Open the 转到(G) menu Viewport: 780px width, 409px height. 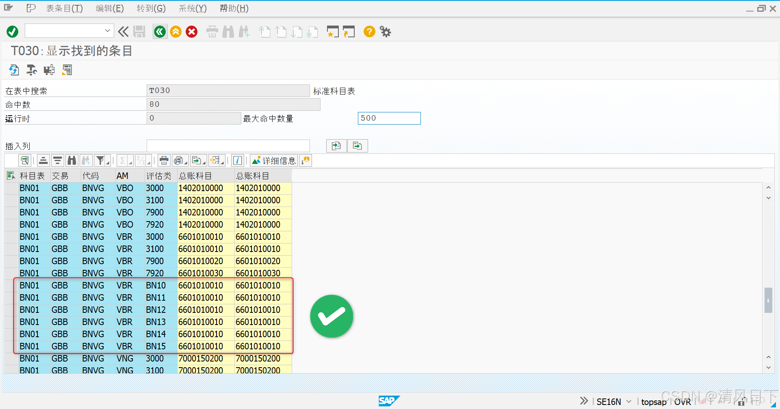[151, 8]
